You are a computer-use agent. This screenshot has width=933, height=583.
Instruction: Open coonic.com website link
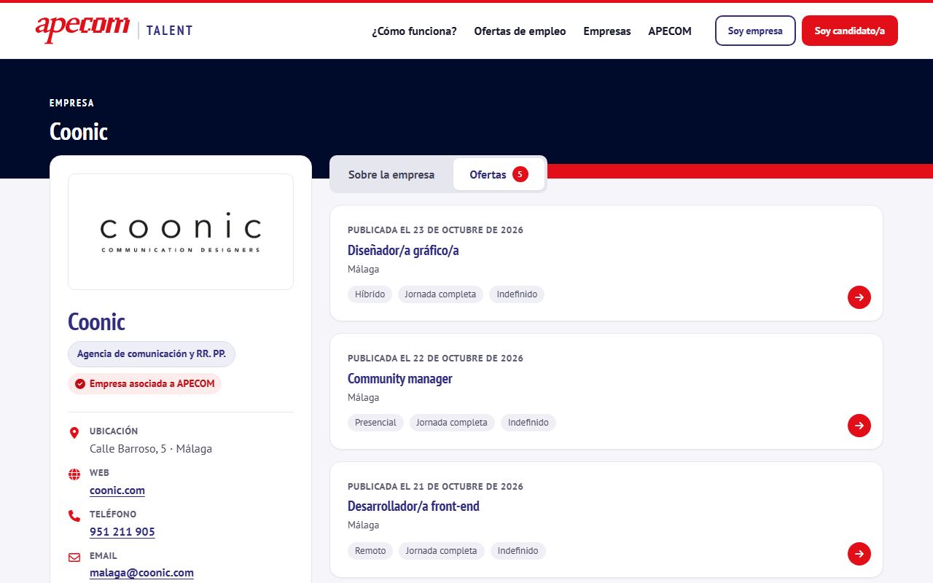(x=117, y=490)
